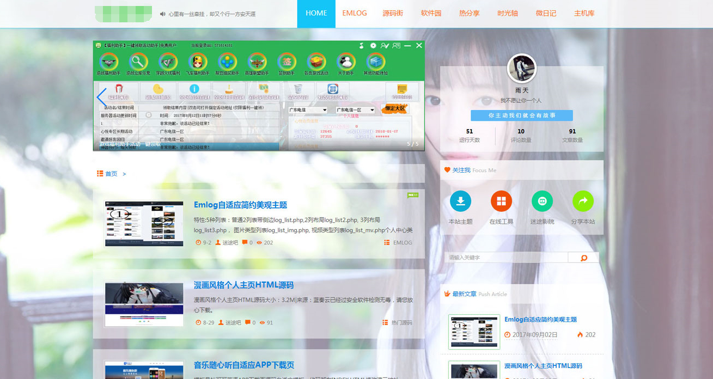Click the heart icon beside 关注我
Viewport: 713px width, 379px height.
[x=447, y=170]
